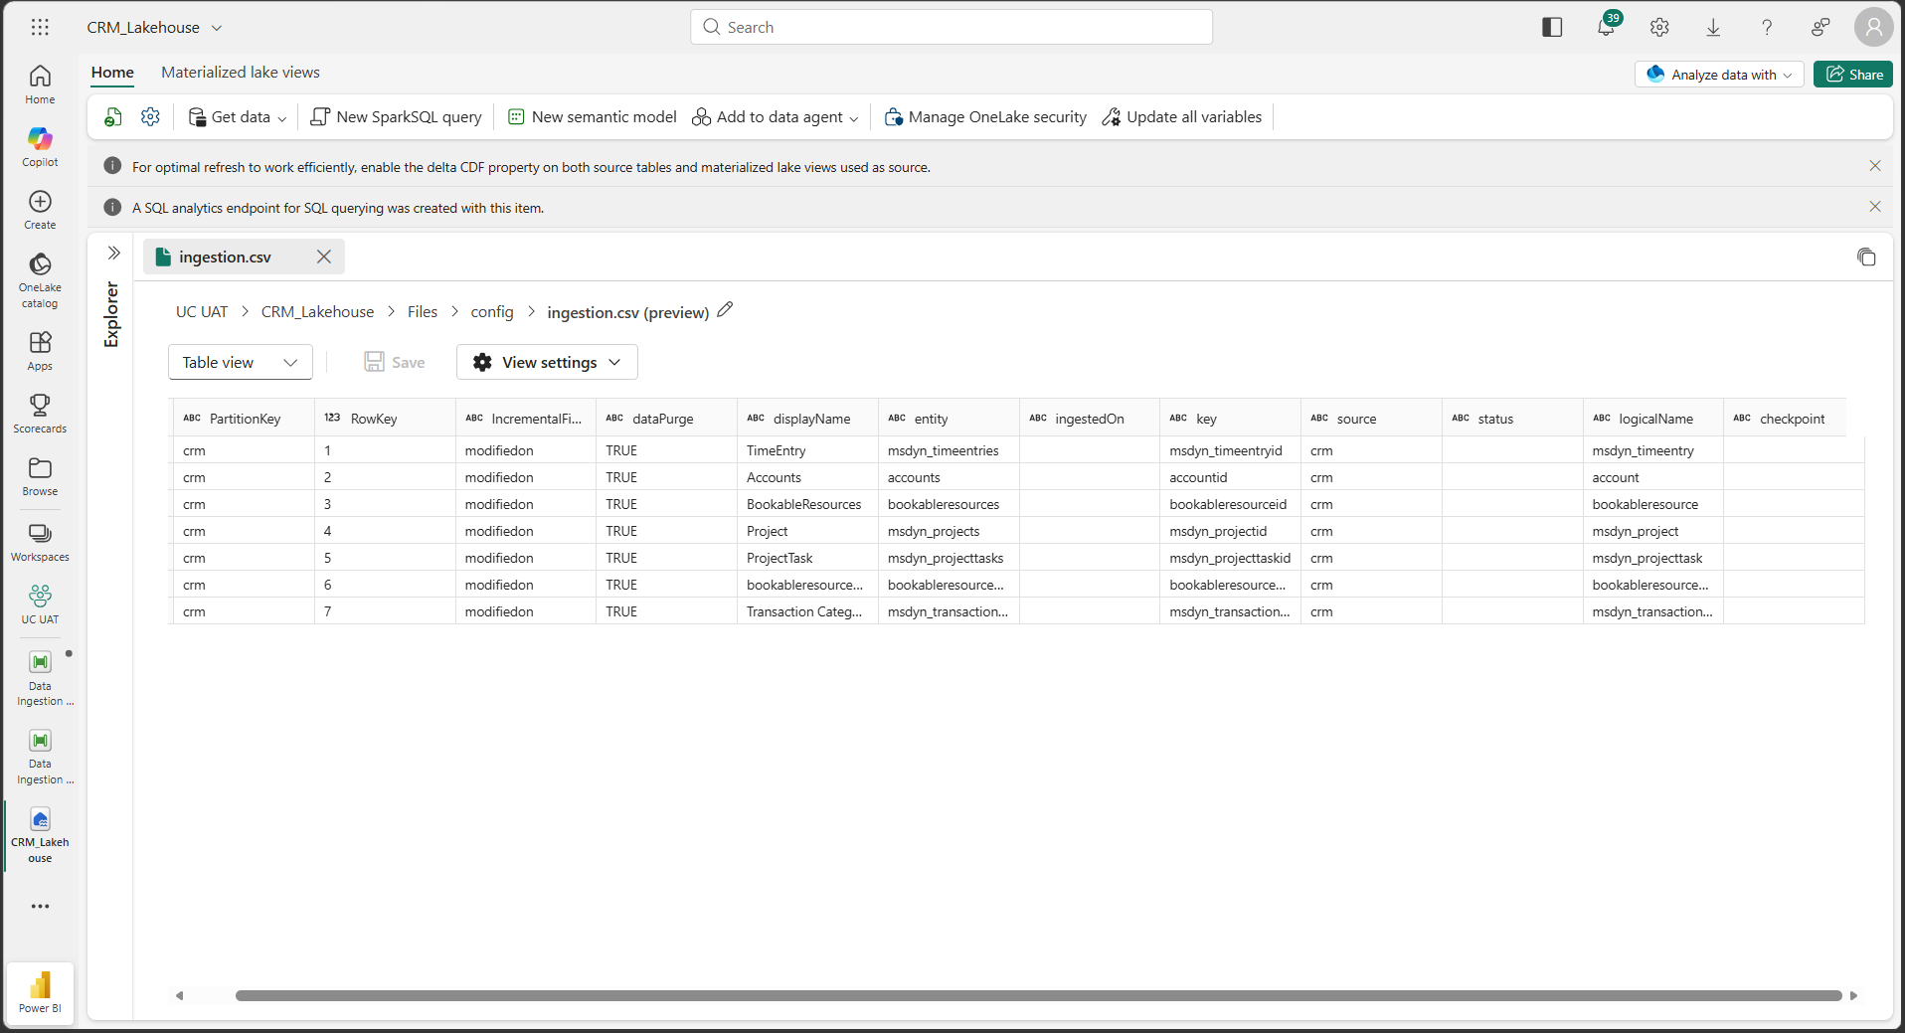Show more sidebar items via ellipsis
This screenshot has height=1033, width=1905.
point(40,906)
